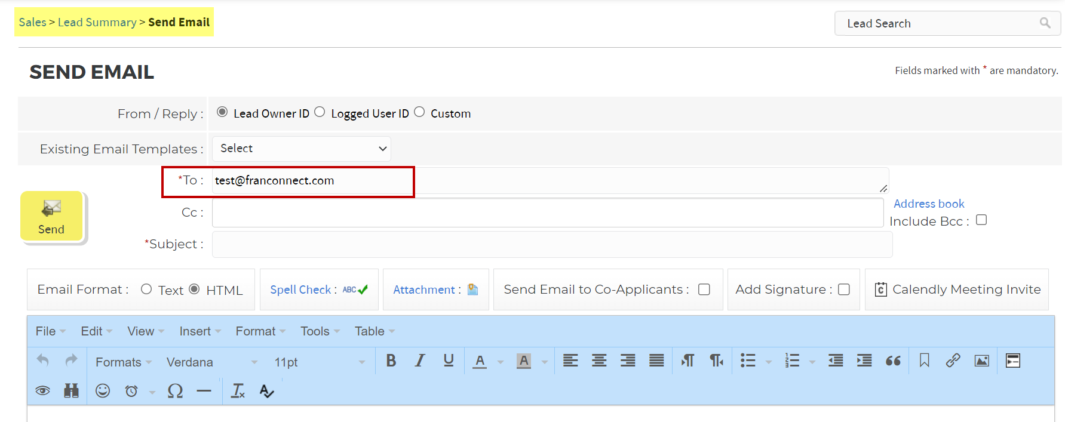Set right-to-left text direction
1065x422 pixels.
point(716,361)
